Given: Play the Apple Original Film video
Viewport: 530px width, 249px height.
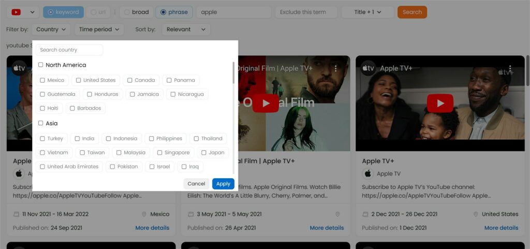Looking at the screenshot, I should point(266,103).
